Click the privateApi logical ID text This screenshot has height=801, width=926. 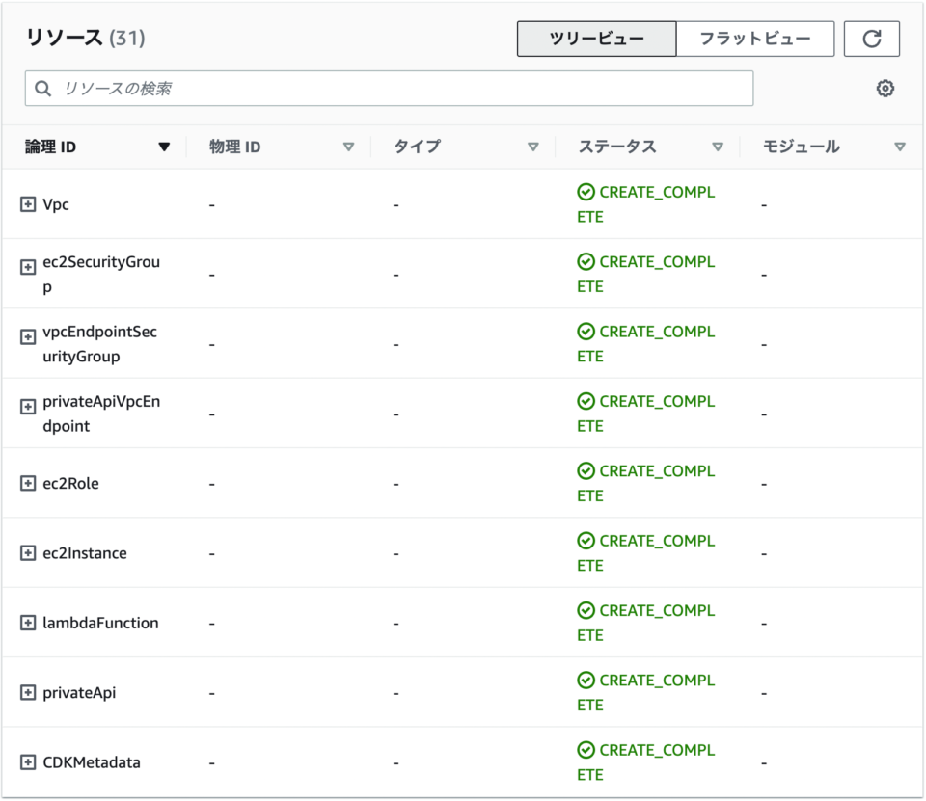pos(79,692)
